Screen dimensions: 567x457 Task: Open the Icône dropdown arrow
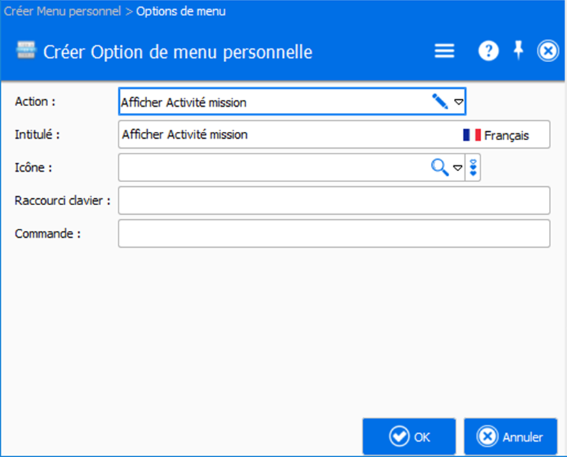[x=458, y=167]
